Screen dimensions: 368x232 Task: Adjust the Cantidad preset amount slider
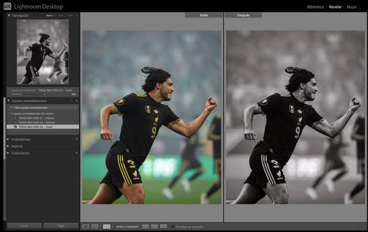coord(44,94)
